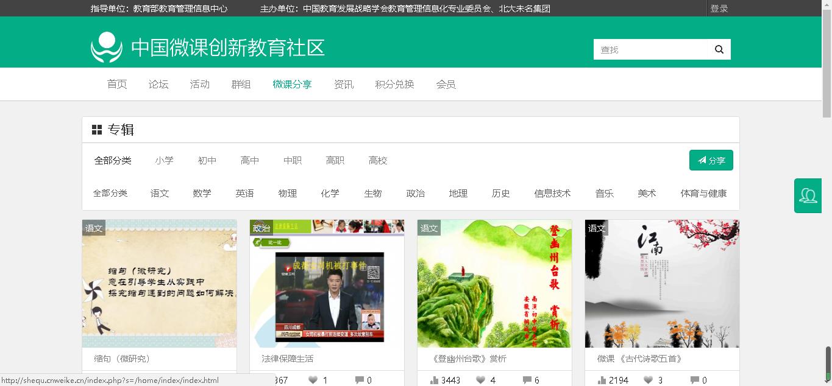Viewport: 832px width, 386px height.
Task: Open comments icon under 《登幽州台歌》赏析
Action: [x=527, y=380]
